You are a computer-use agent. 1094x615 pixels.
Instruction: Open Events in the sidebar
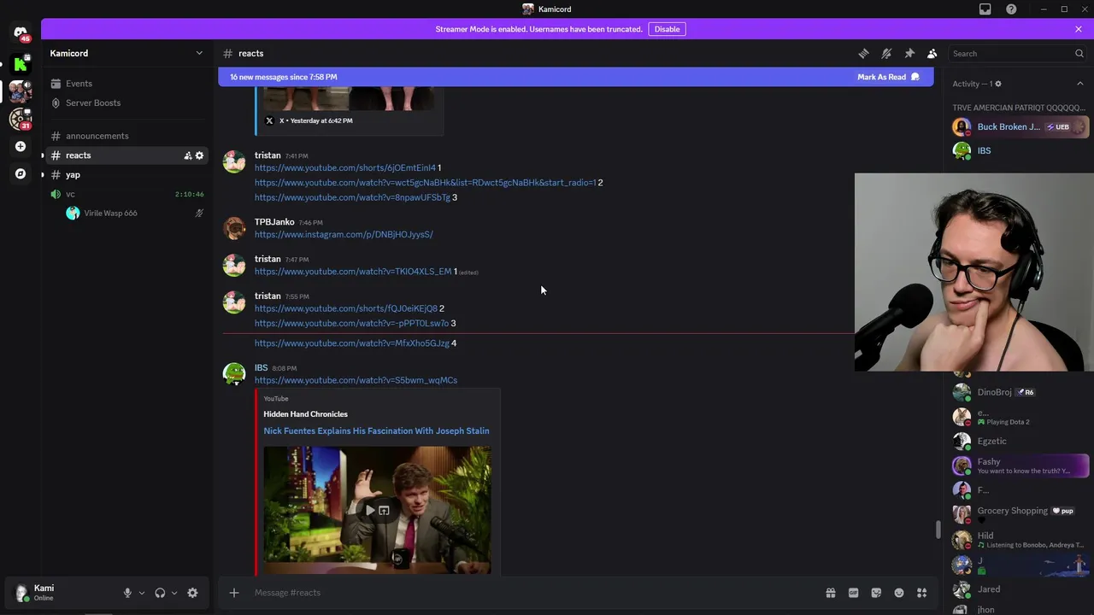click(x=128, y=84)
